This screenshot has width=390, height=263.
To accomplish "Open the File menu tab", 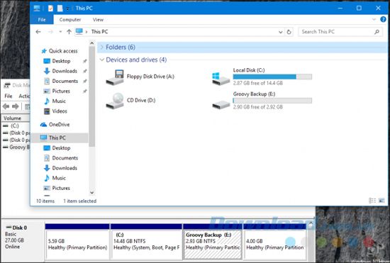I will 42,19.
